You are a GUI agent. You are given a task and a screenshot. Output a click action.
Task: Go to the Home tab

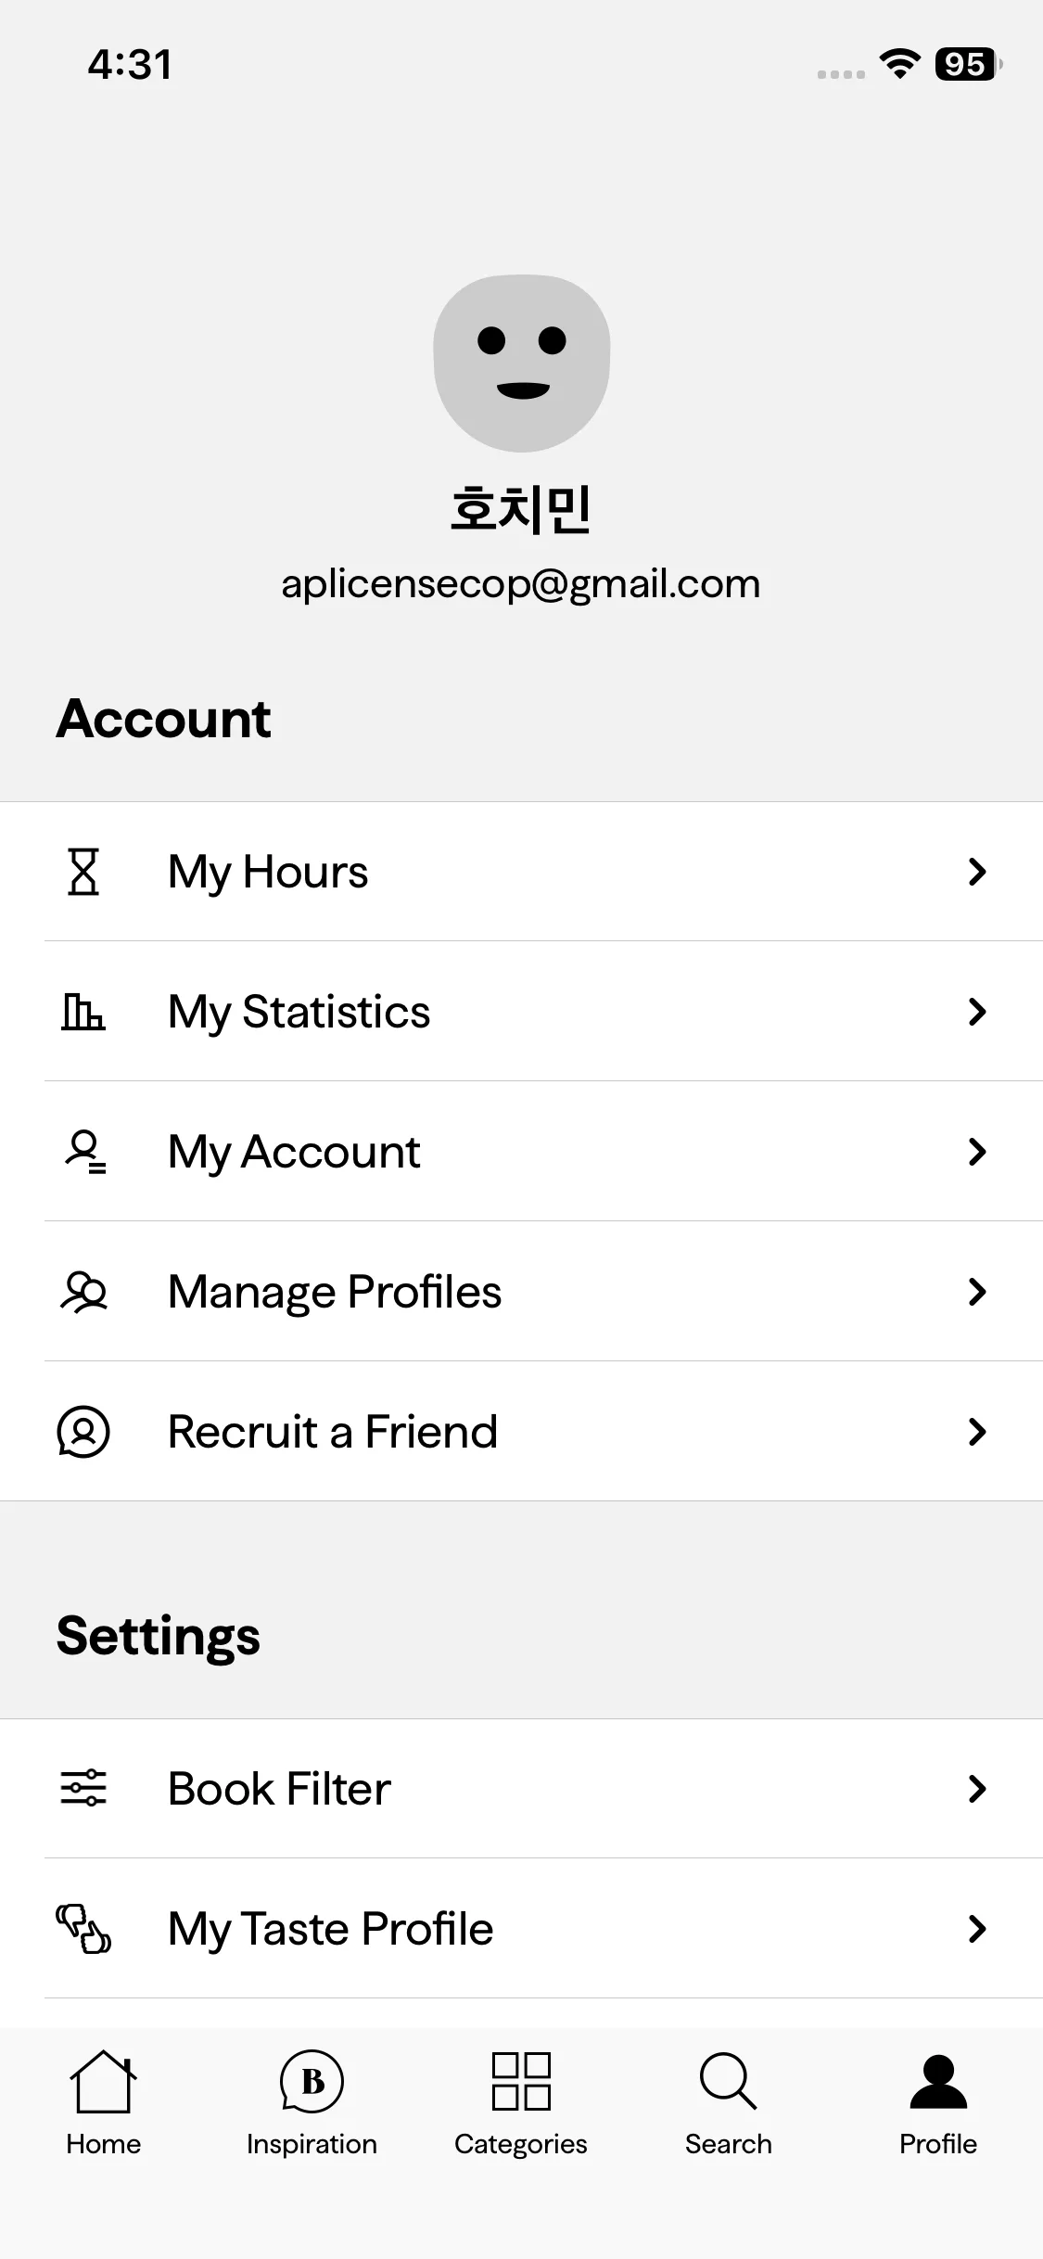pyautogui.click(x=103, y=2102)
